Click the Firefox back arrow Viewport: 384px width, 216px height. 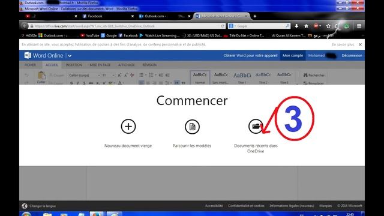pos(25,26)
